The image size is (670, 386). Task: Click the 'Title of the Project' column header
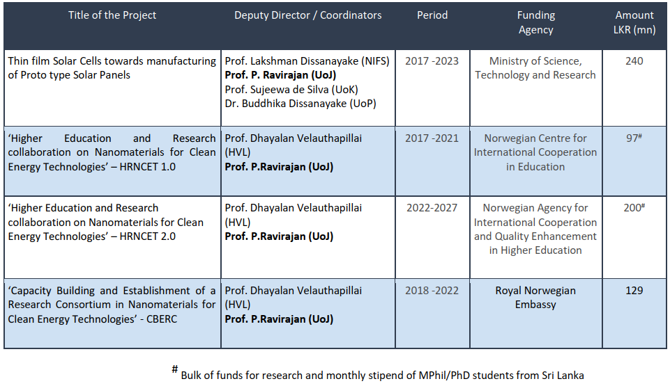[x=112, y=15]
